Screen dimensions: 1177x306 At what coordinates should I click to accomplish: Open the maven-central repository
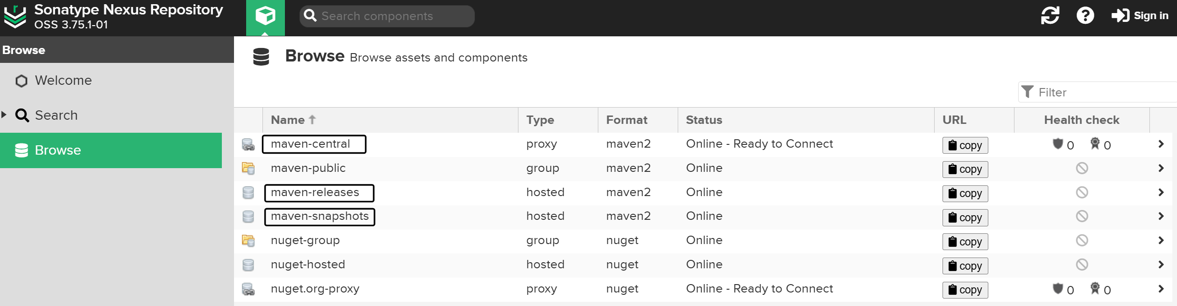[310, 144]
